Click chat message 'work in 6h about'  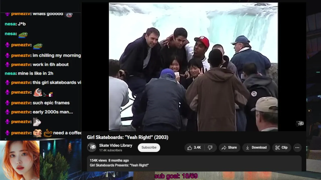[x=51, y=64]
